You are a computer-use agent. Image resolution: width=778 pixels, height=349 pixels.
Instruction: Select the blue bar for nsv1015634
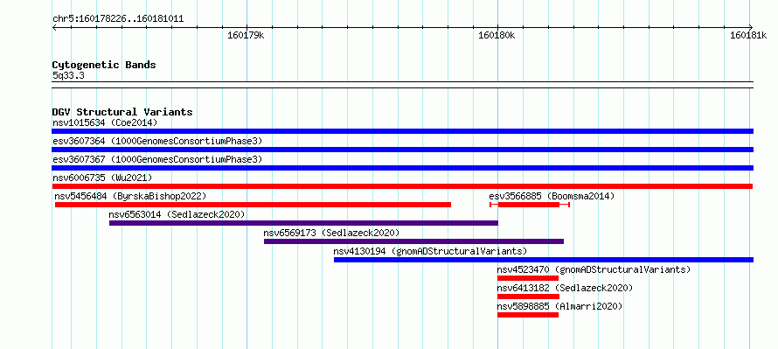point(402,131)
